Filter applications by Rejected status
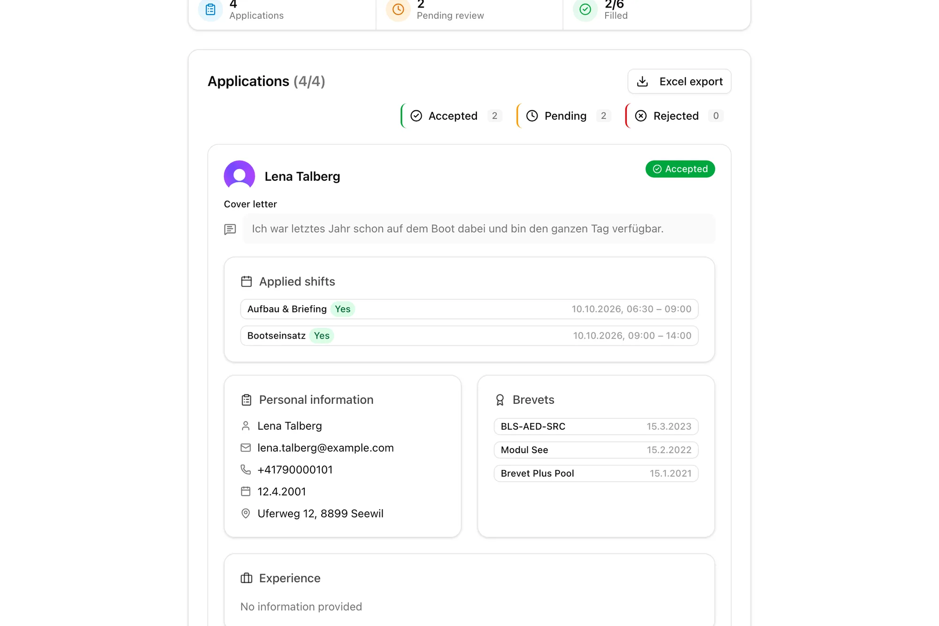The height and width of the screenshot is (626, 939). point(676,116)
